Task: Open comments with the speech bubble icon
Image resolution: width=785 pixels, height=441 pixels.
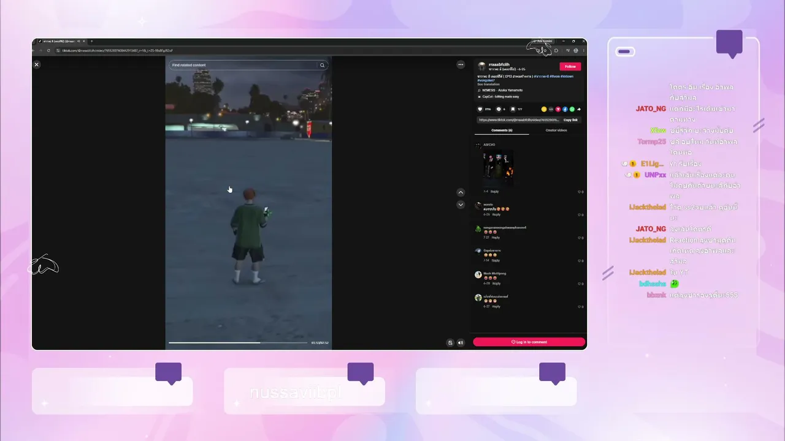Action: [x=498, y=109]
